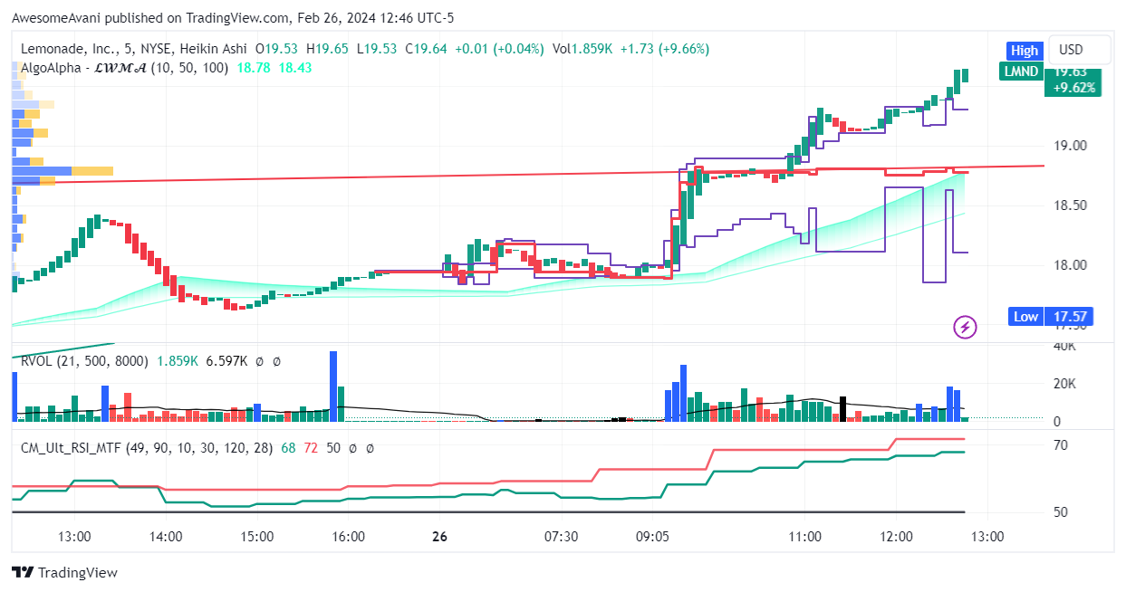Image resolution: width=1126 pixels, height=592 pixels.
Task: Click the 70 RSI scale label
Action: point(1060,444)
